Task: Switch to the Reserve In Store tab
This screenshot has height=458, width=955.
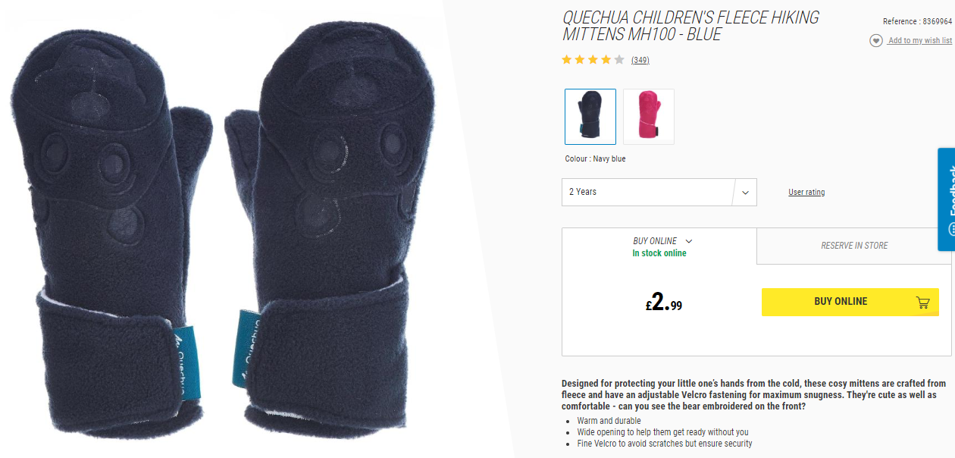Action: [854, 246]
